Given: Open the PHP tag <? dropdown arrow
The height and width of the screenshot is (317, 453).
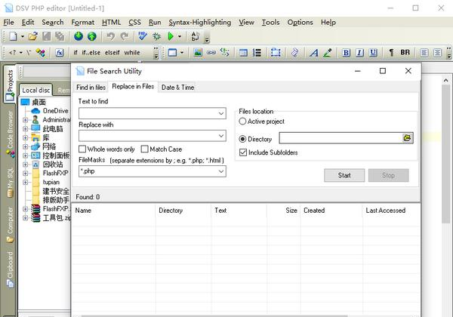Looking at the screenshot, I should click(x=21, y=53).
